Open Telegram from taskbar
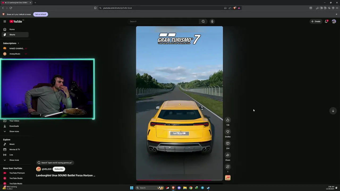This screenshot has width=340, height=191. click(x=202, y=188)
